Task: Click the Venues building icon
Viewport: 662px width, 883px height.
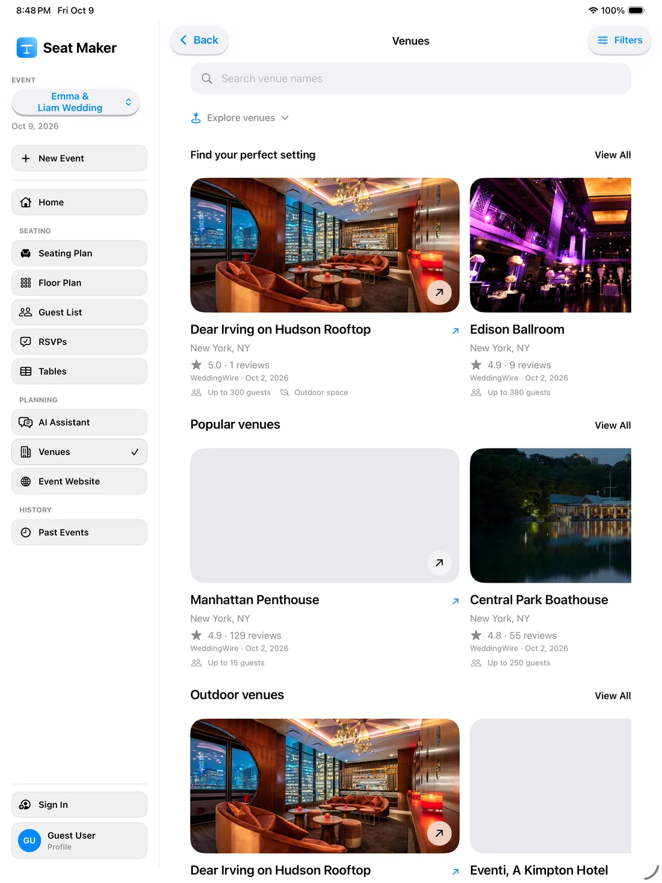Action: coord(26,452)
